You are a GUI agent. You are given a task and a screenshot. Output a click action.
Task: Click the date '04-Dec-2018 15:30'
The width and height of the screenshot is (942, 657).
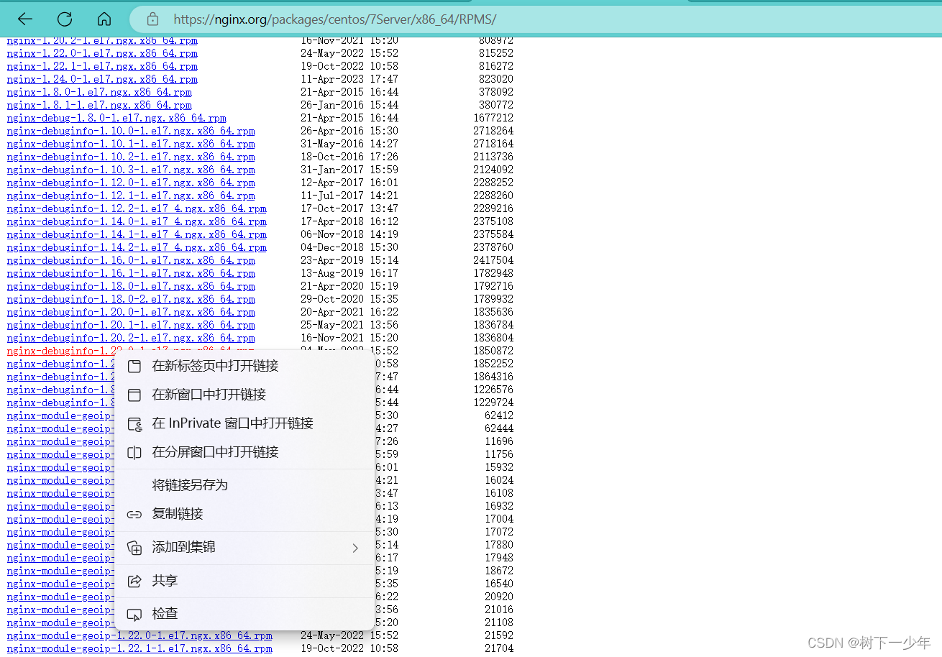click(349, 247)
